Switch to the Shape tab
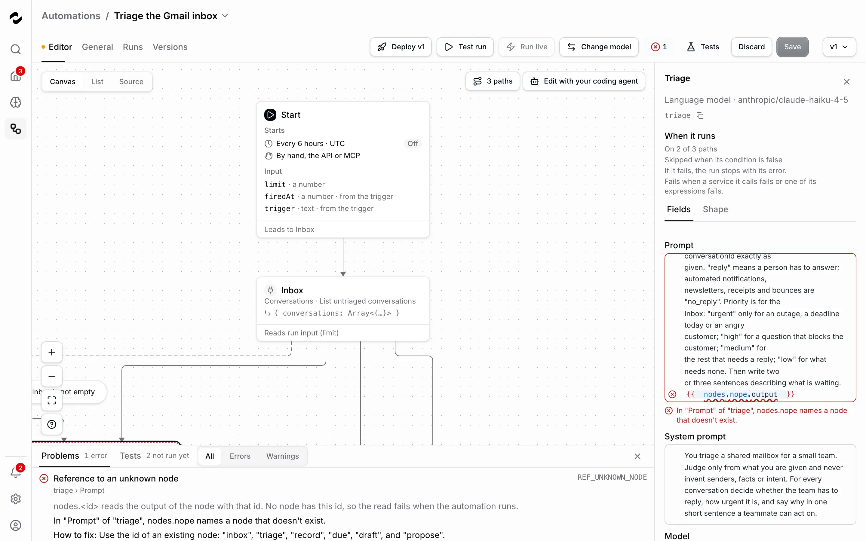This screenshot has width=866, height=541. (715, 209)
